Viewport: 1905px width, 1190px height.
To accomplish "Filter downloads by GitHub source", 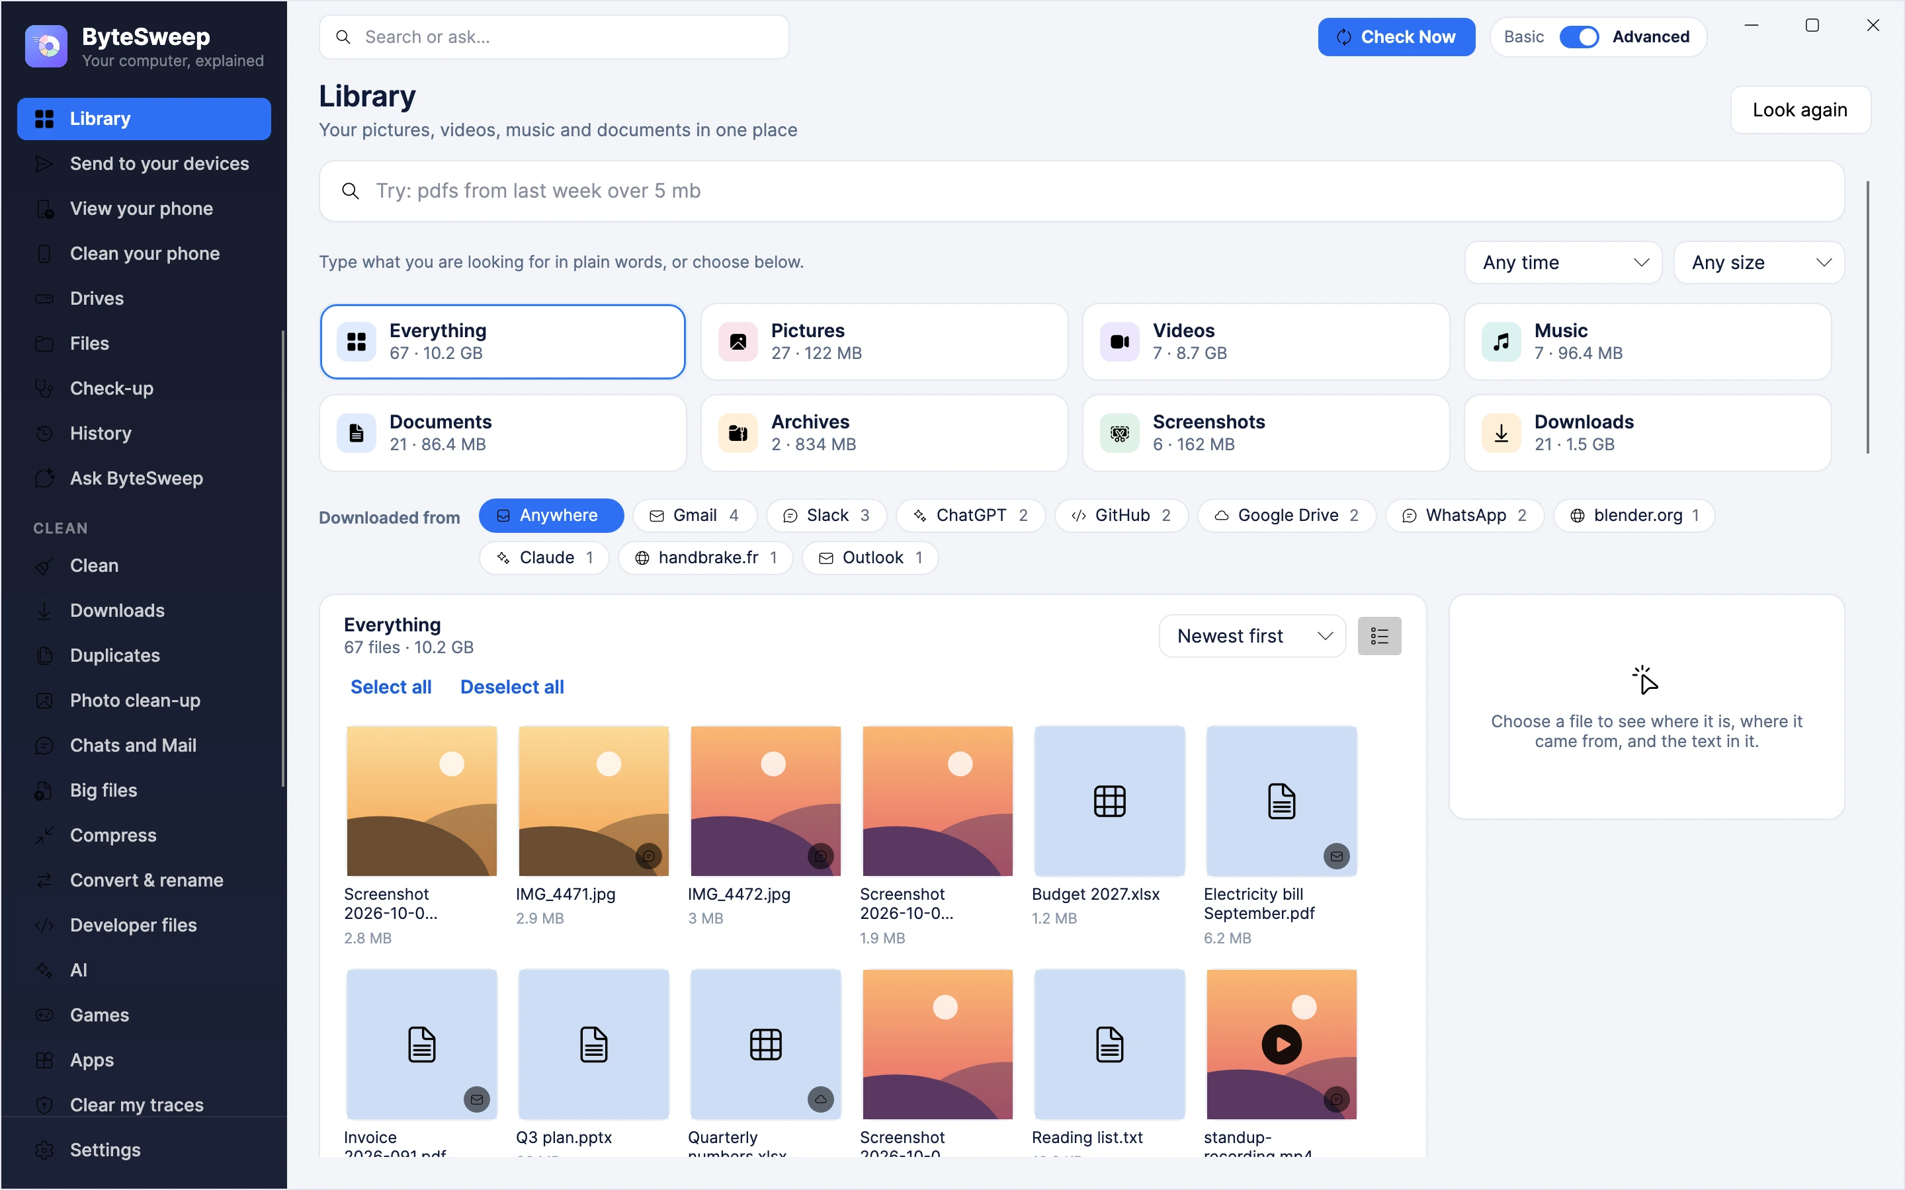I will coord(1121,516).
